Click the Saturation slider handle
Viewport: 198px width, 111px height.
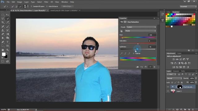pyautogui.click(x=138, y=44)
